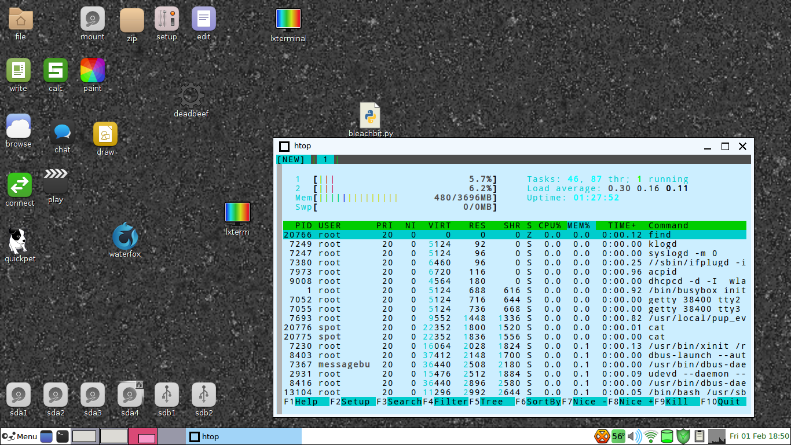
Task: Open the setup desktop icon
Action: (x=167, y=19)
